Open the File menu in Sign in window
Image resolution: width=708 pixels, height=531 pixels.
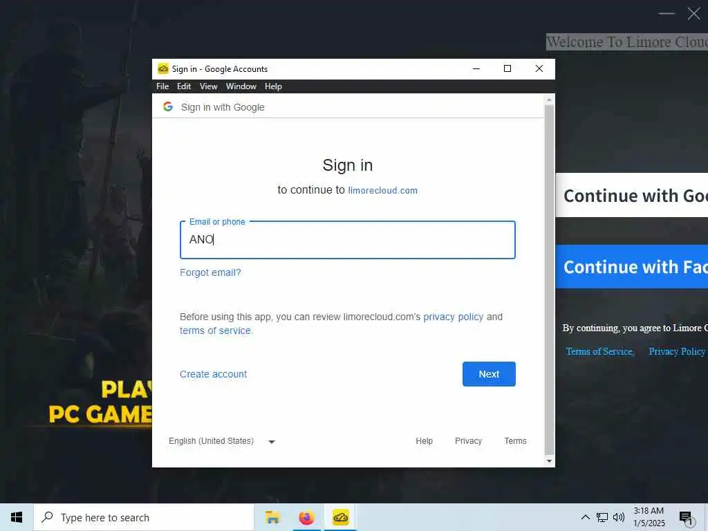coord(162,86)
